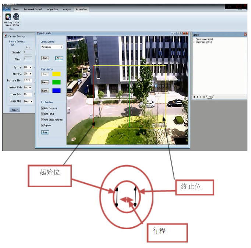Open the Spatial value dropdown
The width and height of the screenshot is (251, 248).
30,68
